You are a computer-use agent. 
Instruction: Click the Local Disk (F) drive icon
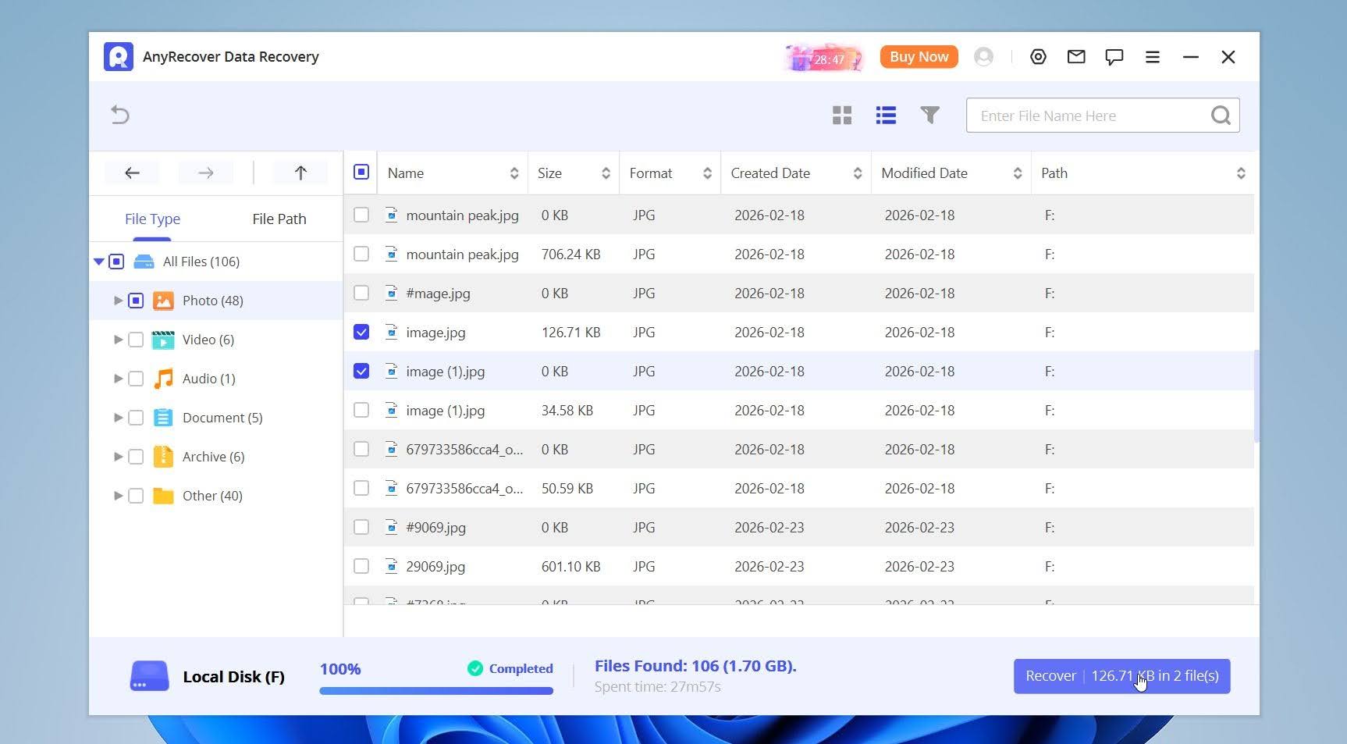(x=149, y=676)
